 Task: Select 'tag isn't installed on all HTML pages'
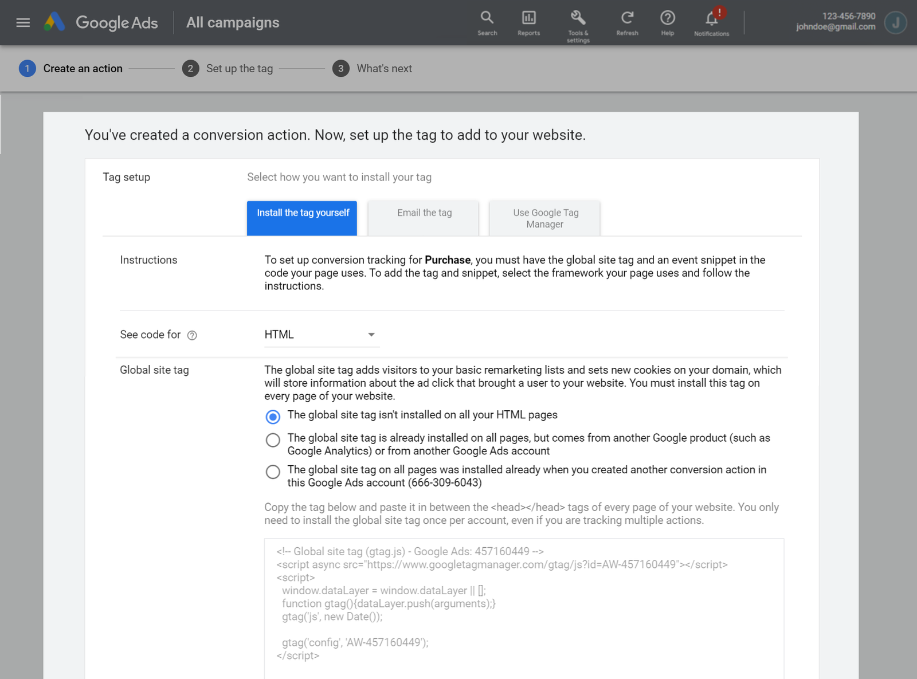click(273, 417)
